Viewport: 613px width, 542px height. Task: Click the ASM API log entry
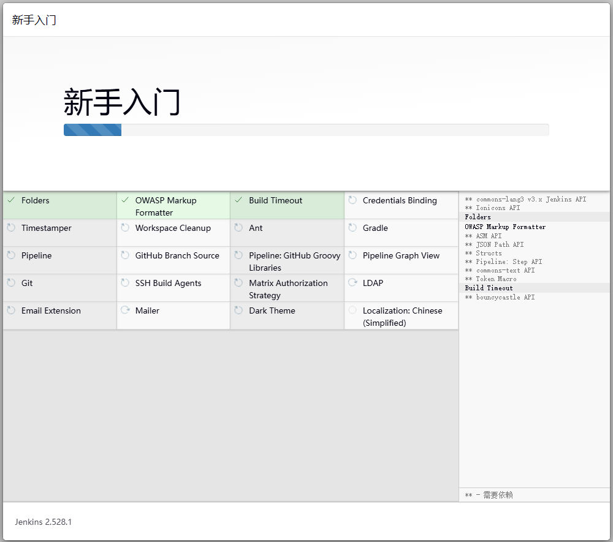[483, 236]
